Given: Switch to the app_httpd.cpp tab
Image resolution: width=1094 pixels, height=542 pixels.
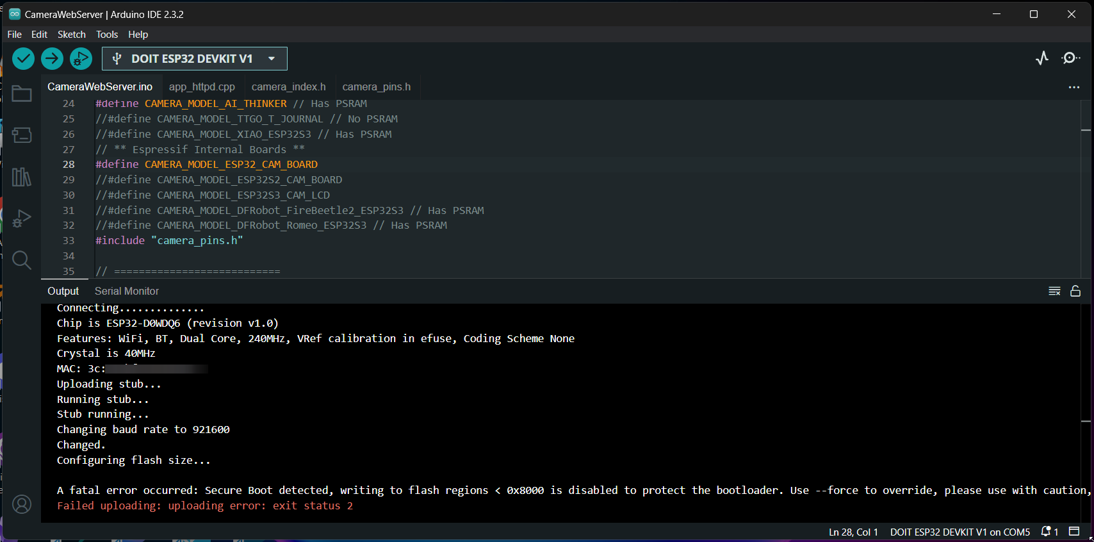Looking at the screenshot, I should click(x=202, y=87).
